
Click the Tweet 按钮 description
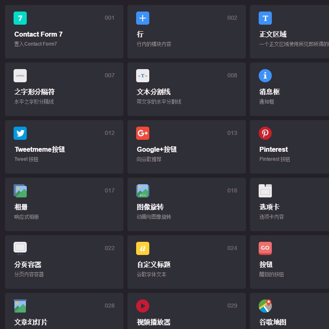coord(26,159)
